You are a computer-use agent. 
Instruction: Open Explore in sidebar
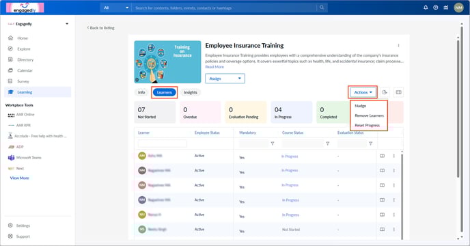tap(24, 49)
